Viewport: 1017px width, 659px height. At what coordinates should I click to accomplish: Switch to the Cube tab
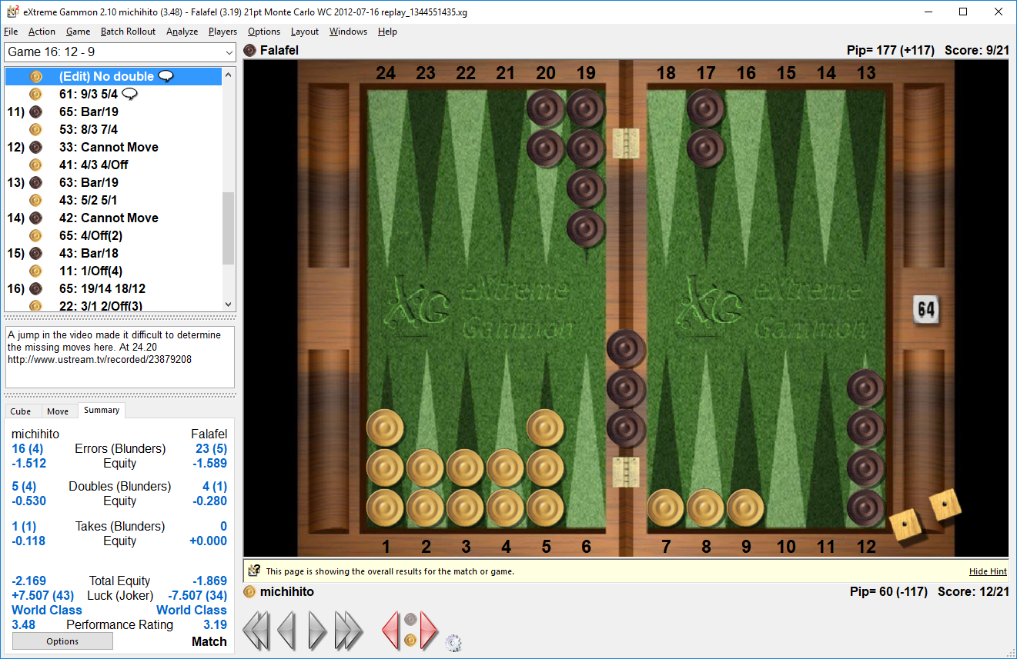click(22, 411)
